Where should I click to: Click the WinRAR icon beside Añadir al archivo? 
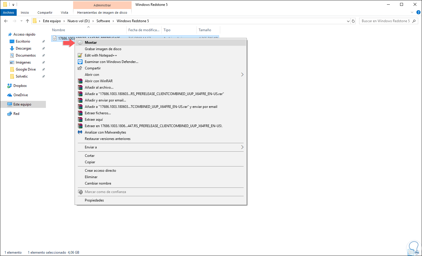click(x=80, y=87)
